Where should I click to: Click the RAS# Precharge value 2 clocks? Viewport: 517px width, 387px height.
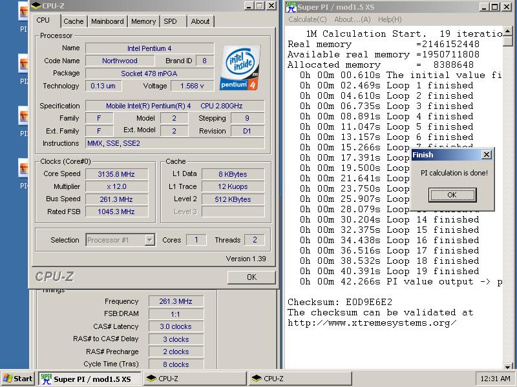click(x=176, y=352)
